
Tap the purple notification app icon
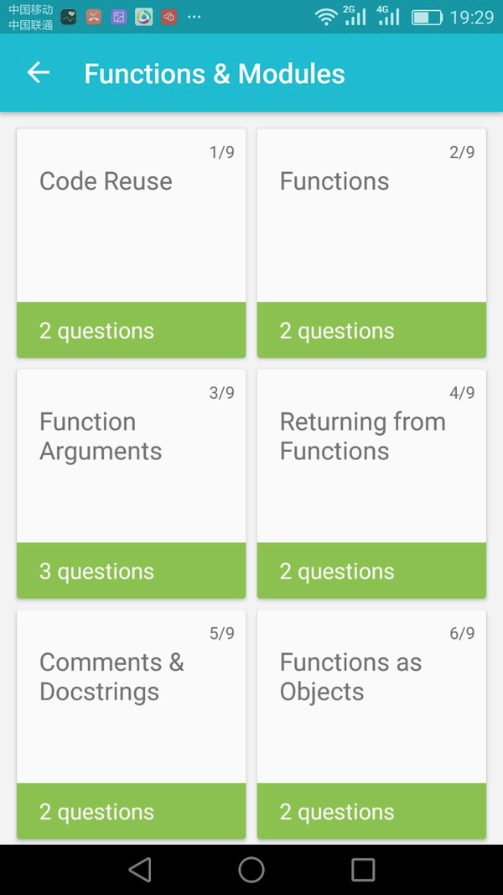click(x=118, y=17)
